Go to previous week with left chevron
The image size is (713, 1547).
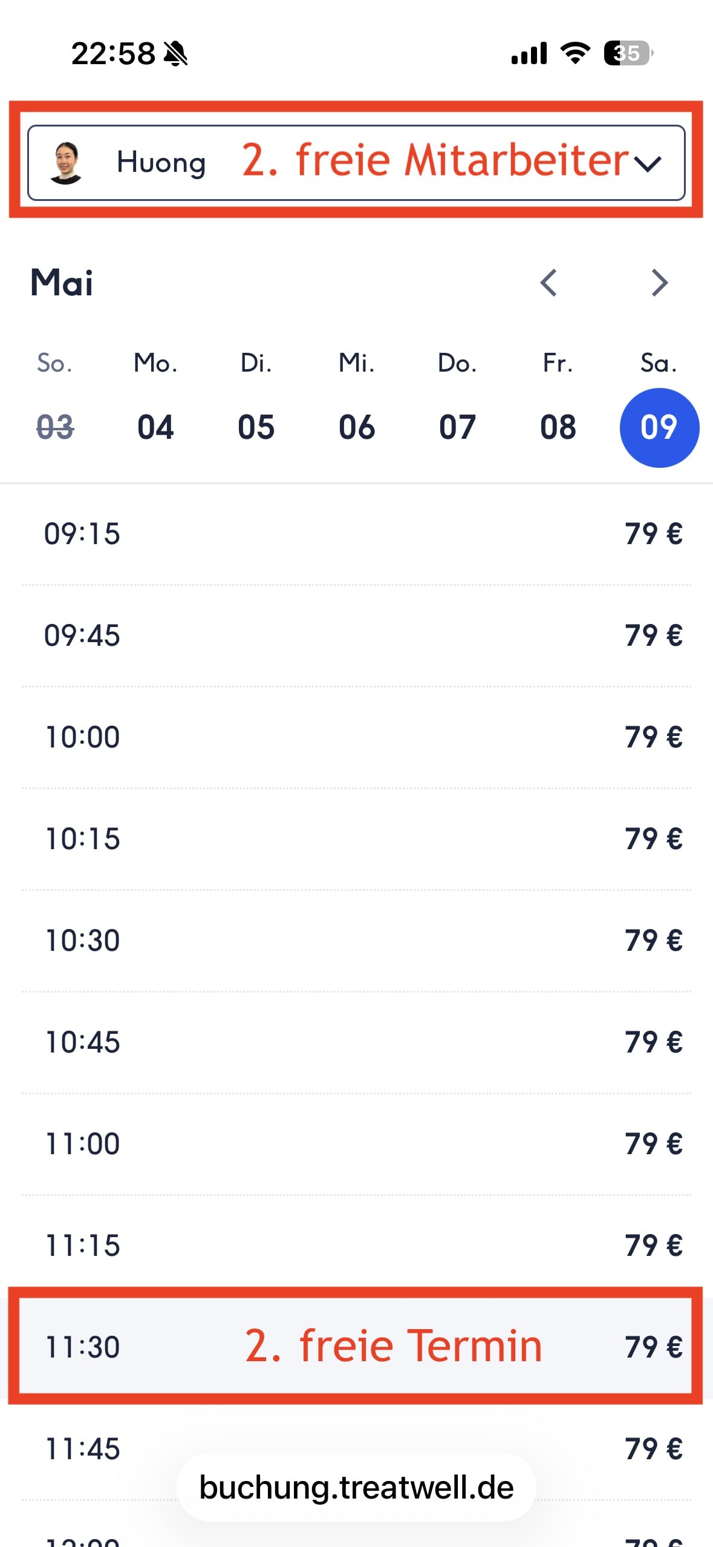click(549, 283)
